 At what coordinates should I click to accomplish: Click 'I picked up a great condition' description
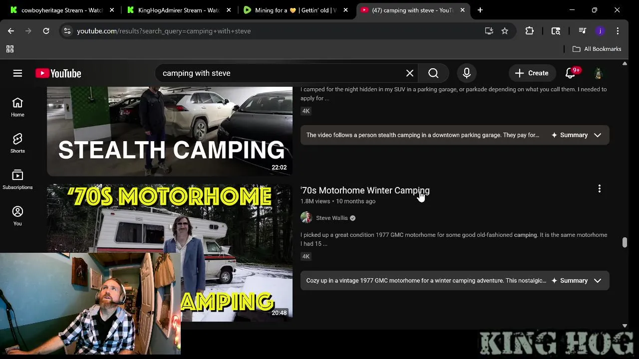tap(454, 239)
